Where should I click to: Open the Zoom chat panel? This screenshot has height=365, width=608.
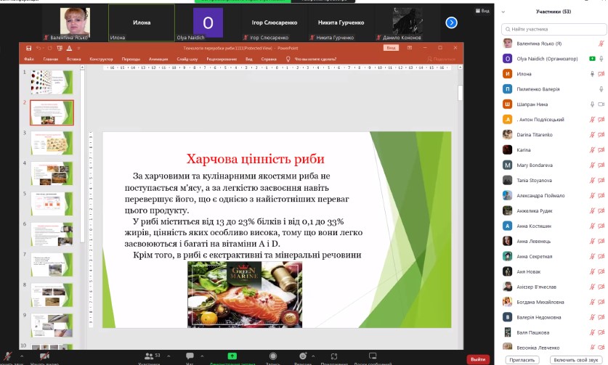(190, 356)
